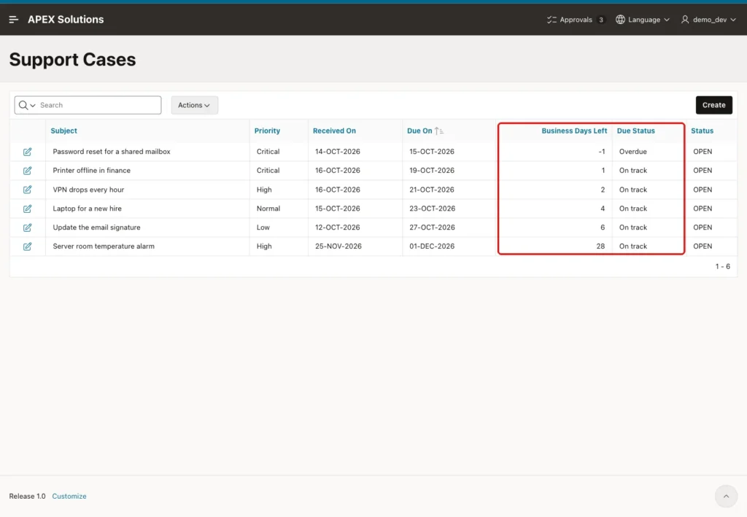Click the Due Status column header

(636, 131)
